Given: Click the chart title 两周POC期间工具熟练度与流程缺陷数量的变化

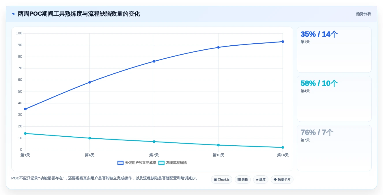Looking at the screenshot, I should click(x=79, y=14).
